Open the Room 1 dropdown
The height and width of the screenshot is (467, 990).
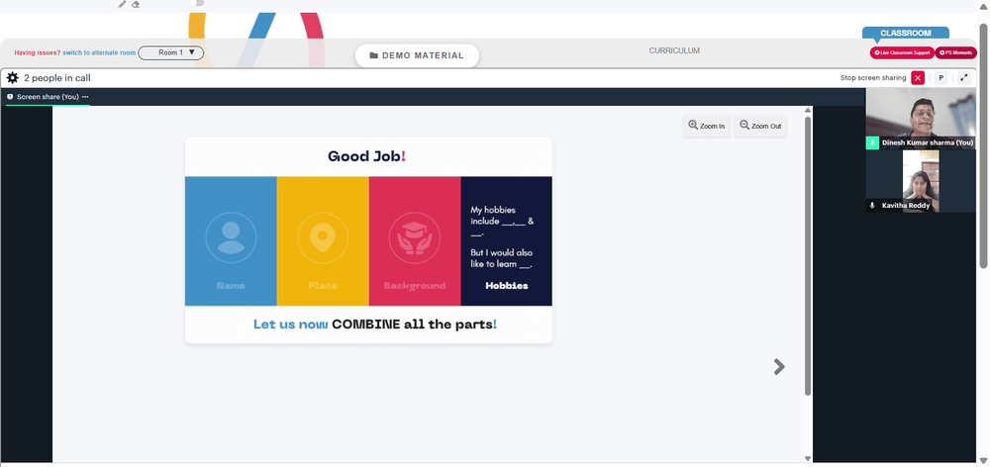(170, 52)
